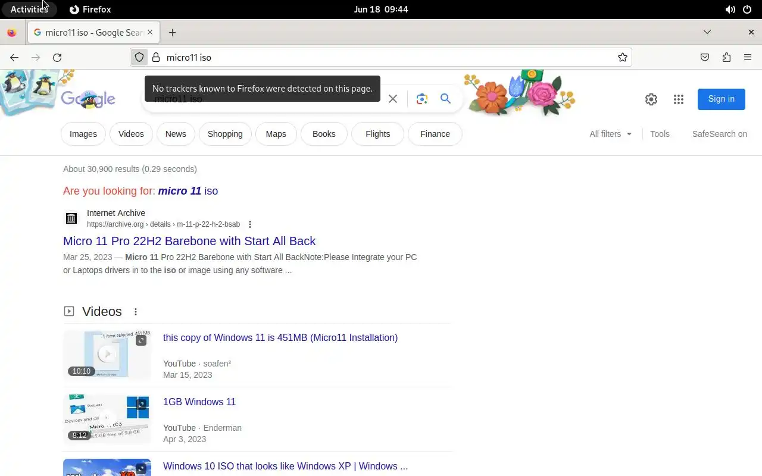762x476 pixels.
Task: Open the clock showing Jun 18 09:44
Action: point(381,9)
